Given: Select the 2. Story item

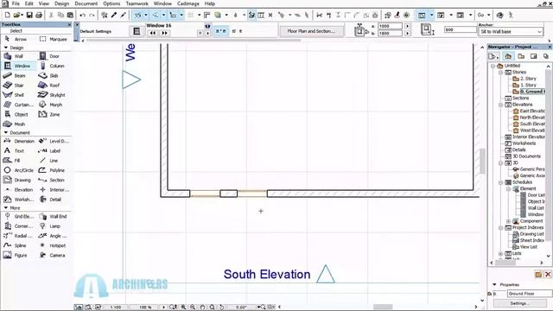Looking at the screenshot, I should [x=524, y=79].
